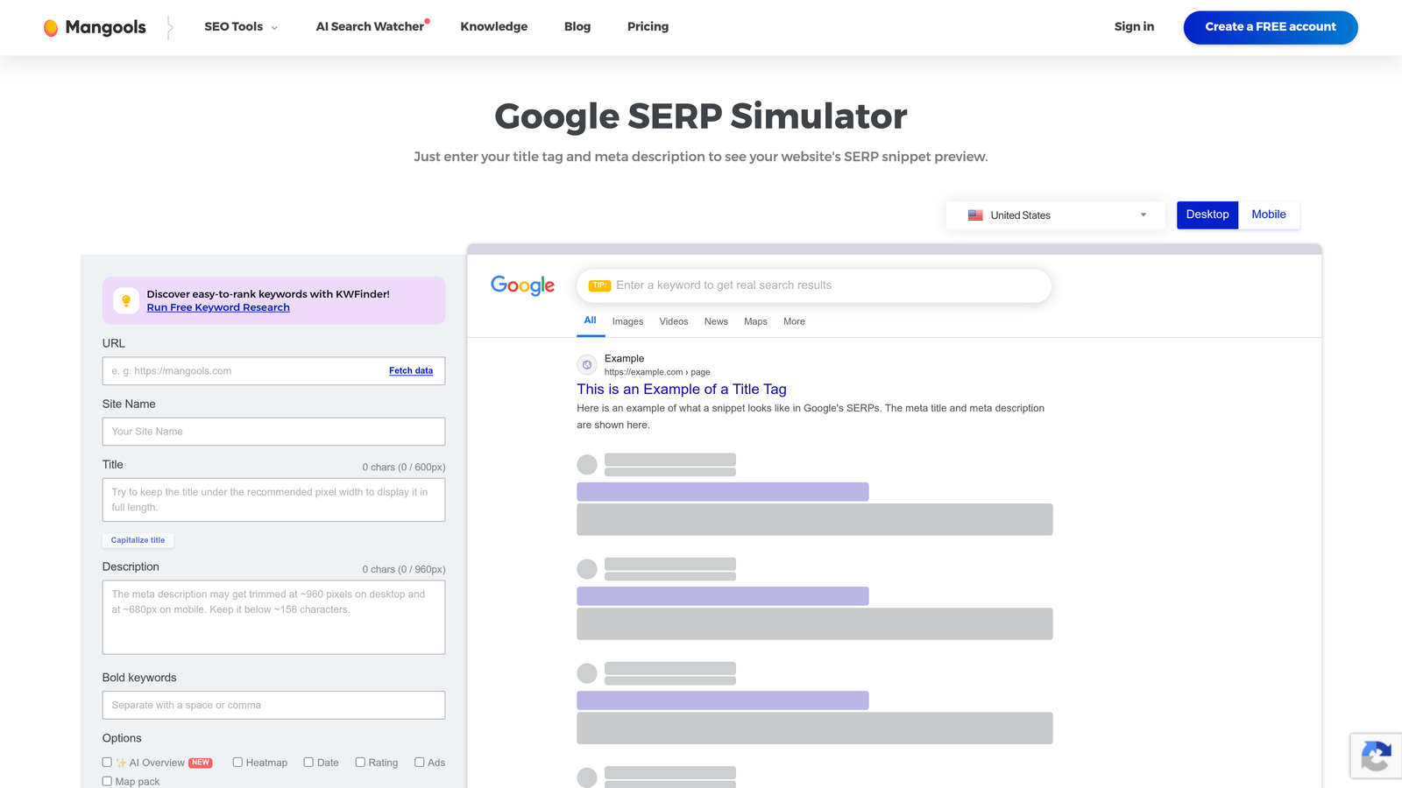Click the Fetch data link
Image resolution: width=1402 pixels, height=788 pixels.
[411, 371]
